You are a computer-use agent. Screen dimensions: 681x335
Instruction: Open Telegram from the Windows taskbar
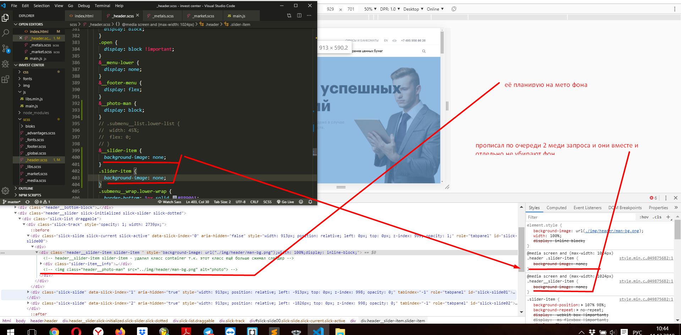(208, 332)
